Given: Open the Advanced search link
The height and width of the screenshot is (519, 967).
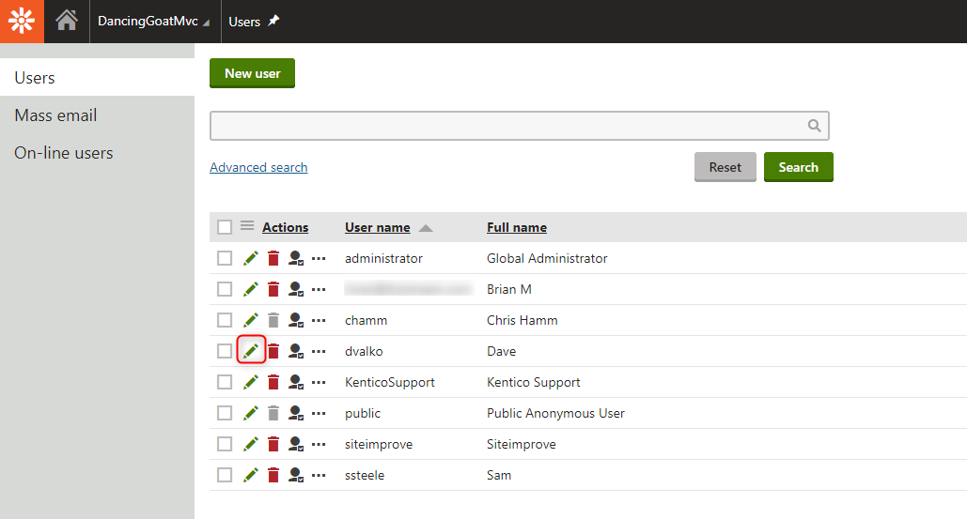Looking at the screenshot, I should click(258, 167).
